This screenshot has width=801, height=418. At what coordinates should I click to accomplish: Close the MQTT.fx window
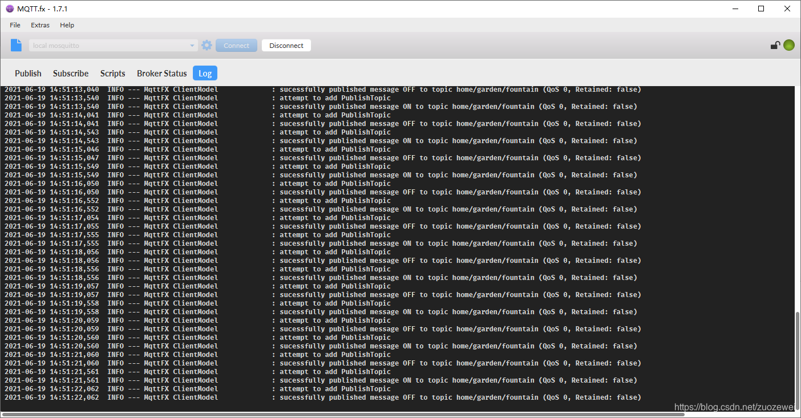click(x=787, y=9)
